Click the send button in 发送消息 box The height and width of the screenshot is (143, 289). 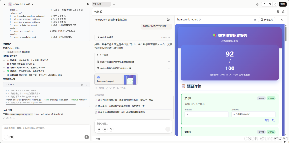click(x=168, y=129)
